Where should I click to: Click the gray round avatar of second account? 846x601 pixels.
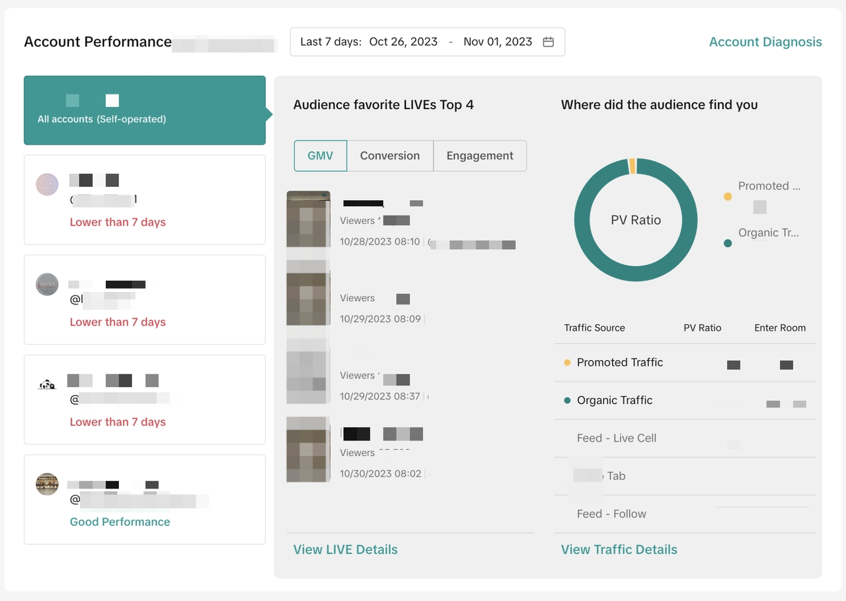click(47, 285)
